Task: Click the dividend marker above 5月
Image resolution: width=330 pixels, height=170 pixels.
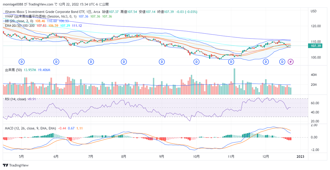Action: click(21, 62)
